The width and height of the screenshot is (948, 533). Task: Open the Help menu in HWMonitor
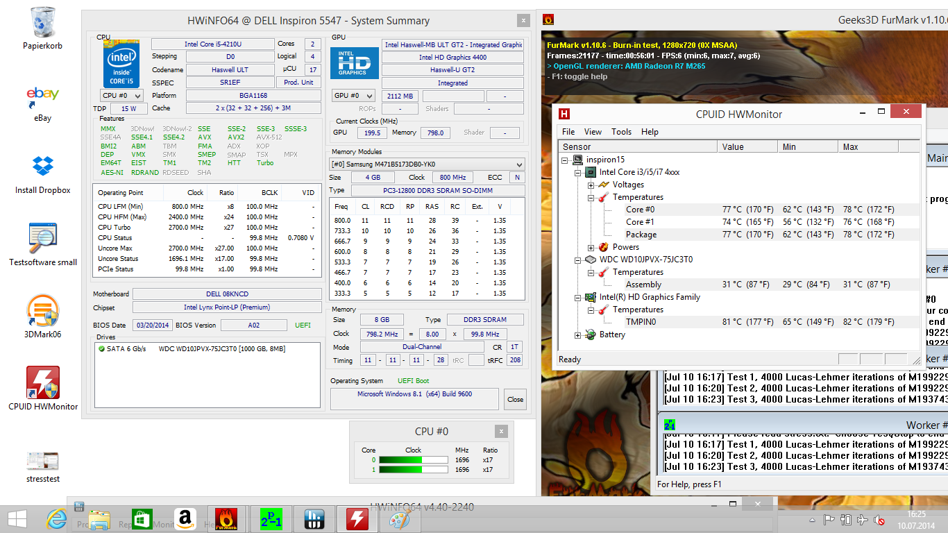click(x=650, y=132)
